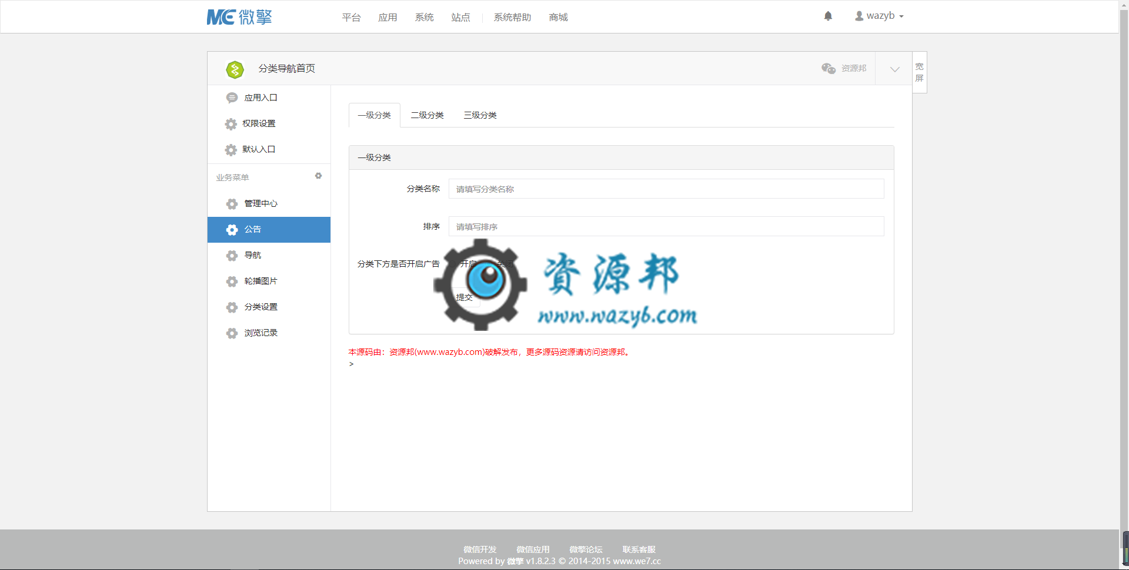
Task: Switch to 三级分类 tab
Action: tap(480, 115)
